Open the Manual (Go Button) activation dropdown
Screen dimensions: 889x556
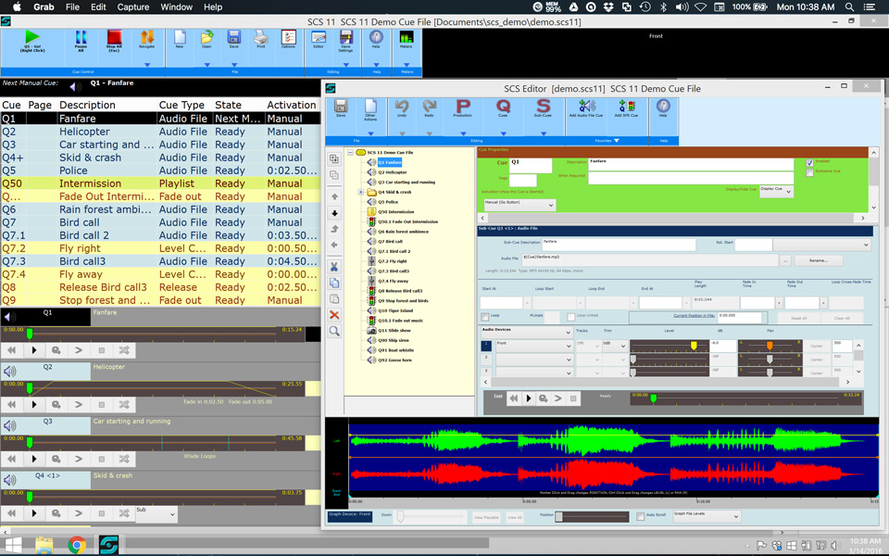tap(519, 205)
